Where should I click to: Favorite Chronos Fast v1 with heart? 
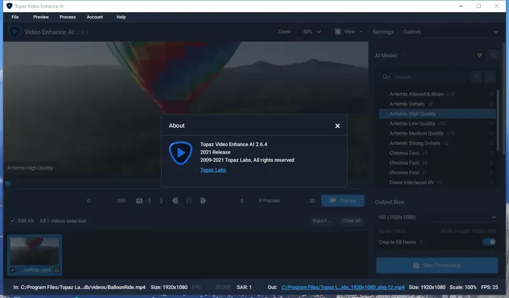(491, 173)
